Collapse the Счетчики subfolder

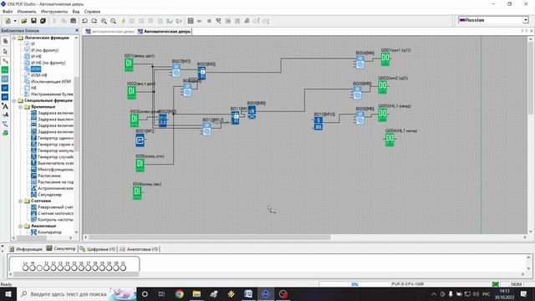(20, 201)
